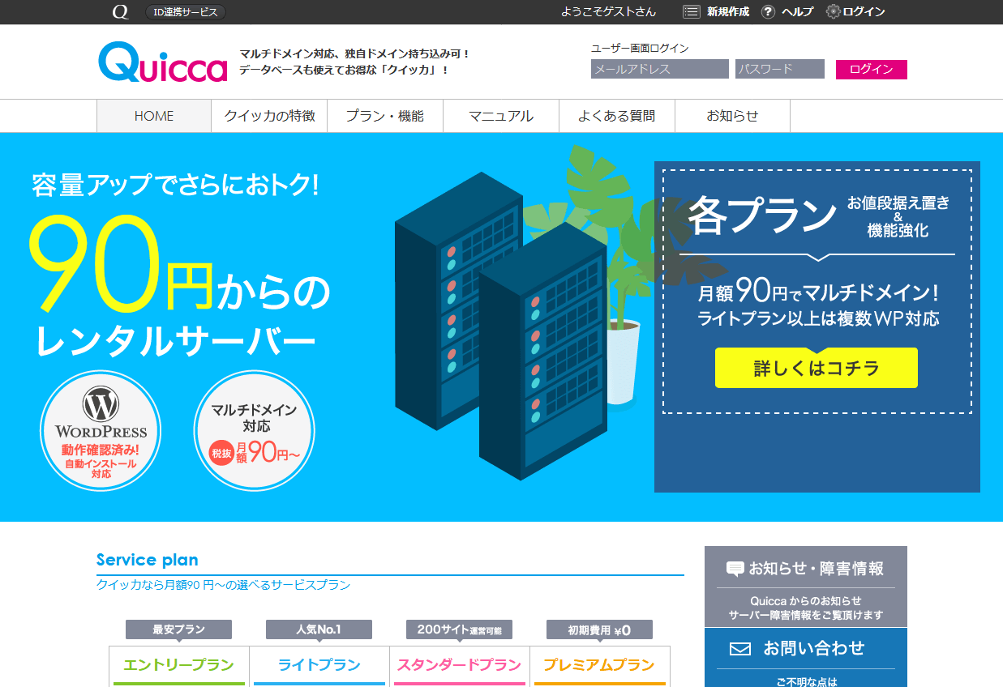The image size is (1003, 687).
Task: Focus the パスワード input field
Action: 780,69
